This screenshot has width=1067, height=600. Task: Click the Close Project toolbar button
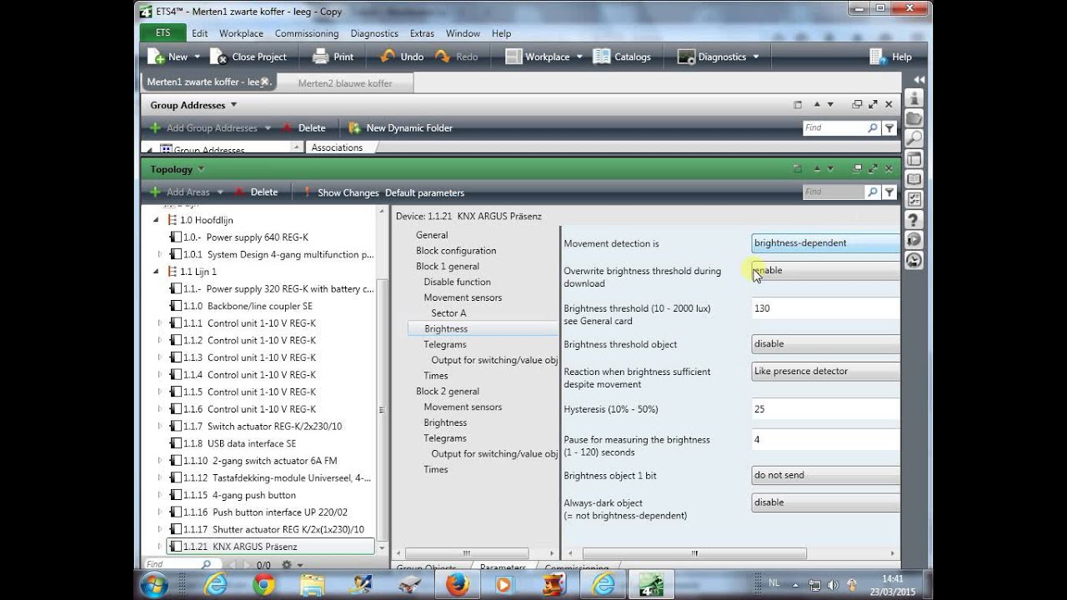coord(248,57)
